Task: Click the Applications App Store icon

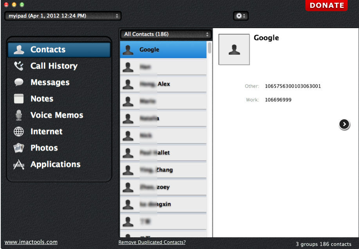Action: pos(19,165)
